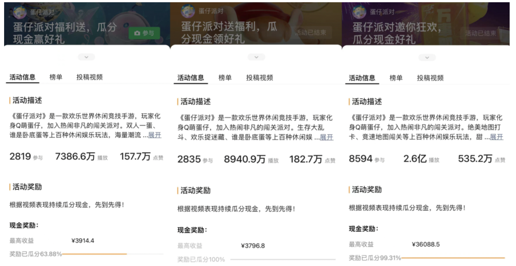Click the title 蛋仔派对送福利，瓜分现金领好礼

[229, 33]
